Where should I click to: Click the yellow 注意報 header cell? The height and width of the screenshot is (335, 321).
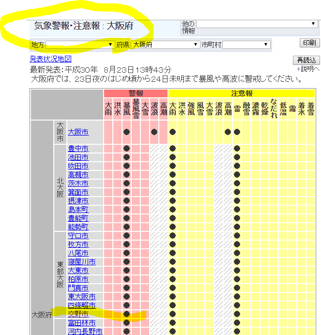[x=242, y=93]
